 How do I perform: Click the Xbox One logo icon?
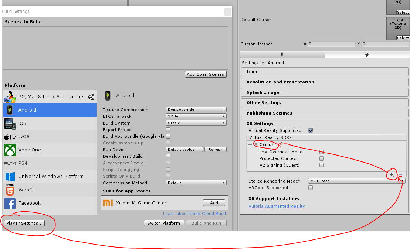[10, 150]
